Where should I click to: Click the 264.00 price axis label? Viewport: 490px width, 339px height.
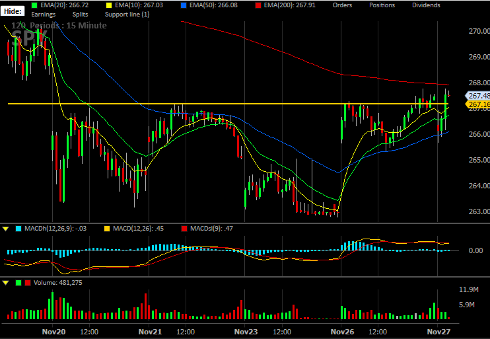pos(479,186)
